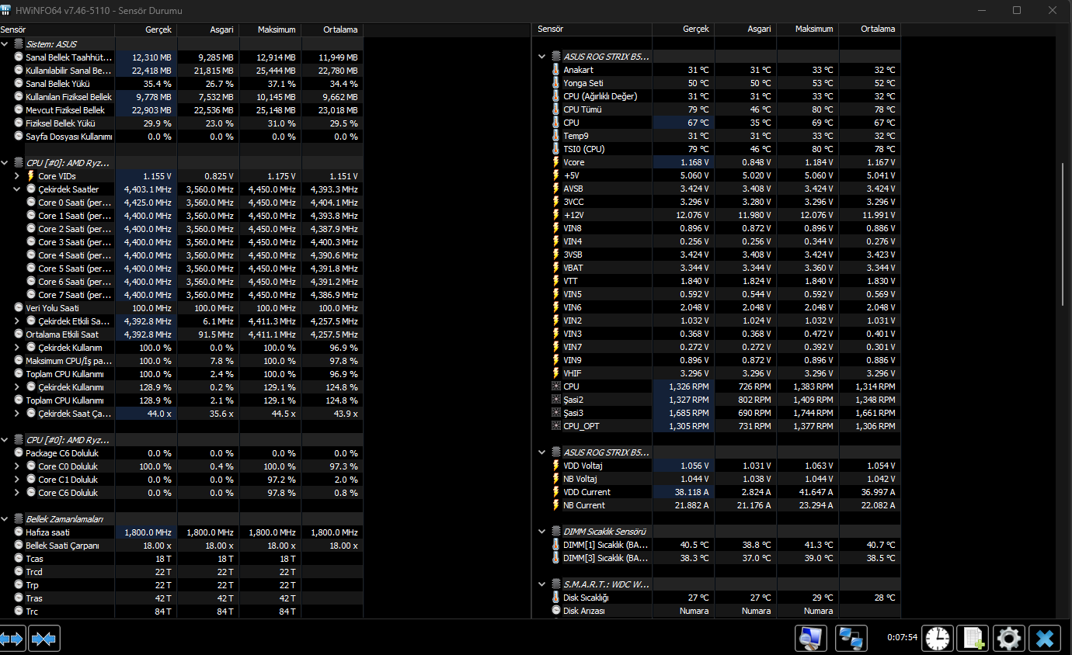The height and width of the screenshot is (655, 1072).
Task: Select the Bellek Saati Çarpanı row
Action: (x=182, y=546)
